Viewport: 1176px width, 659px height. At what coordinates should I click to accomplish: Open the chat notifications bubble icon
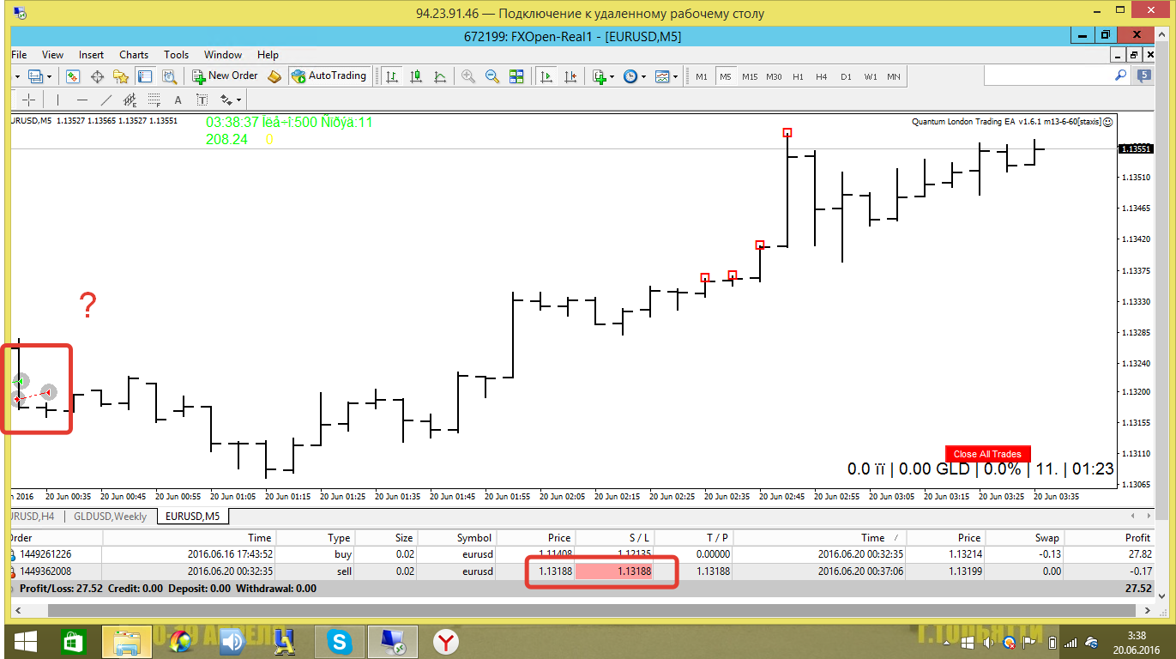[x=1145, y=76]
